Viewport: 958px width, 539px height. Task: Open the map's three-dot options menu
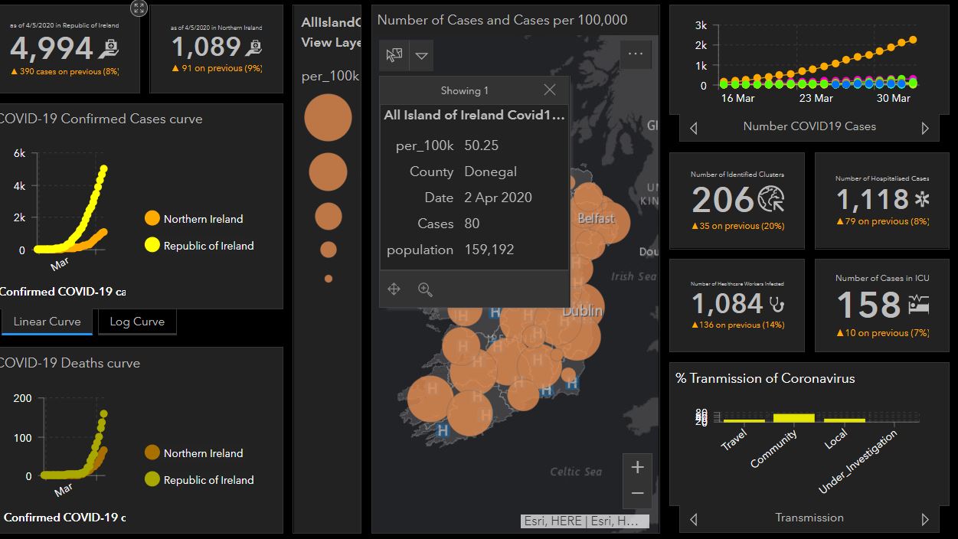tap(635, 54)
